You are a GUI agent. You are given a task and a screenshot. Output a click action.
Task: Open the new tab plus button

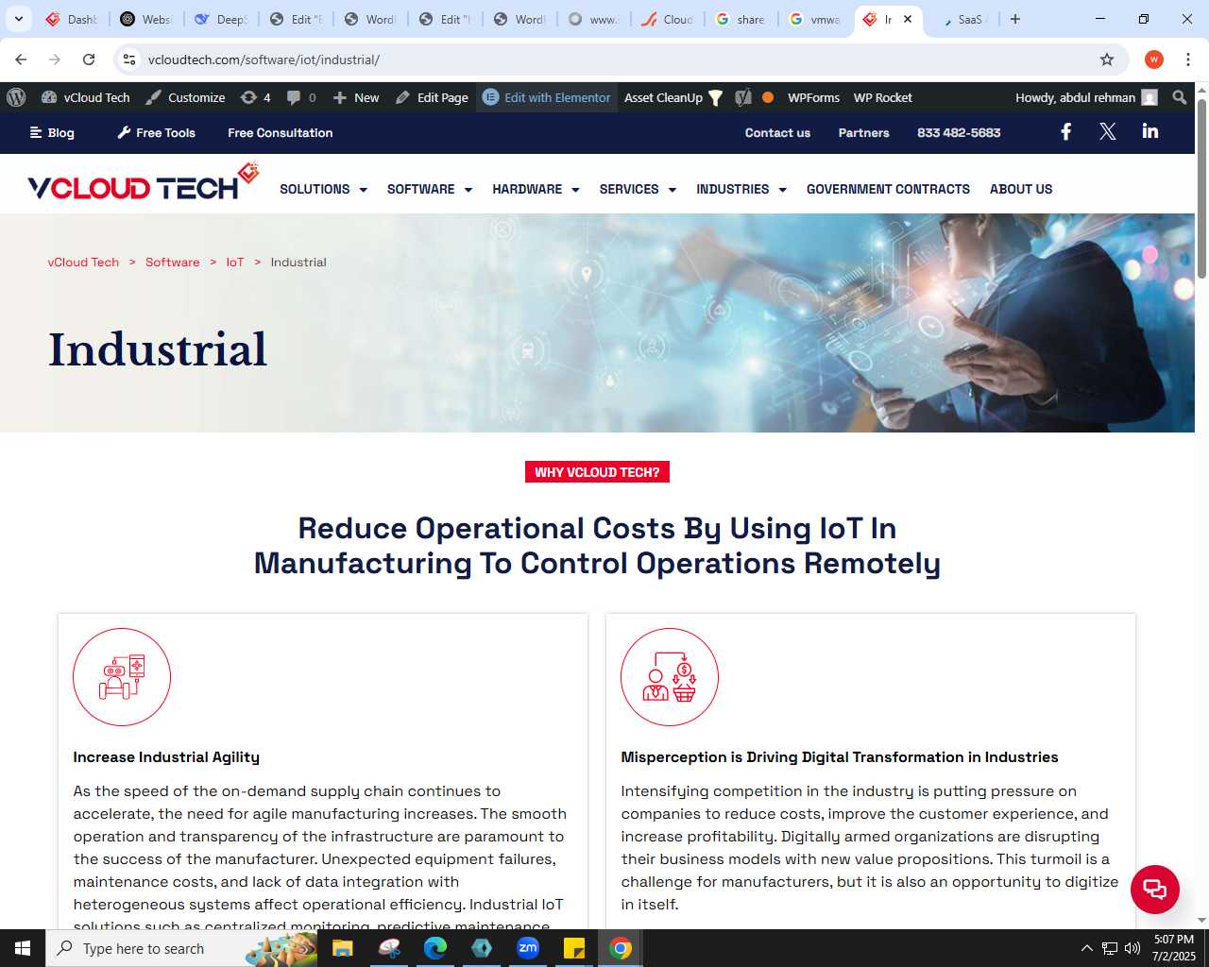pos(1015,19)
